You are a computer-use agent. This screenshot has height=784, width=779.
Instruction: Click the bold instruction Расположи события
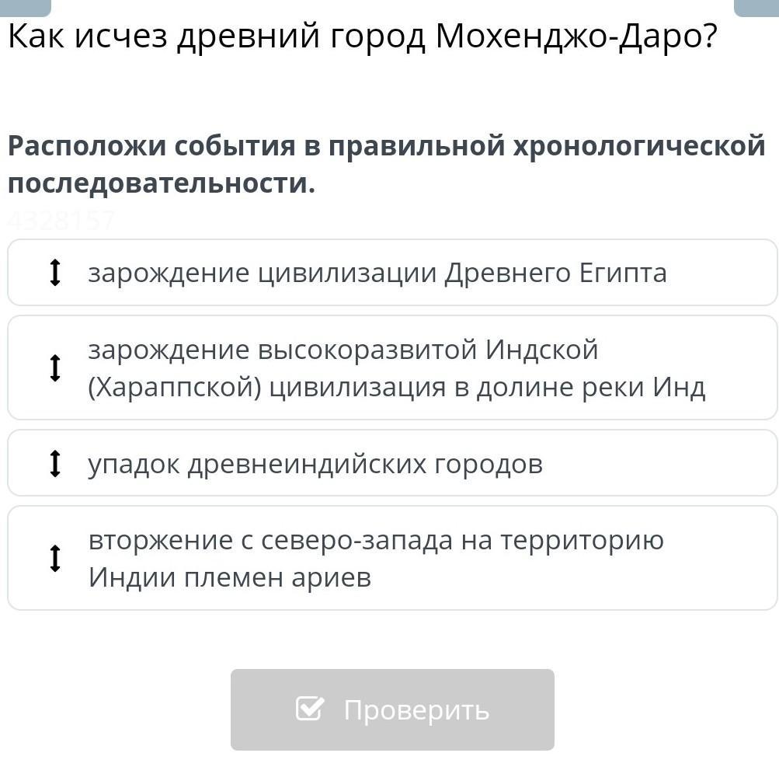pyautogui.click(x=152, y=147)
